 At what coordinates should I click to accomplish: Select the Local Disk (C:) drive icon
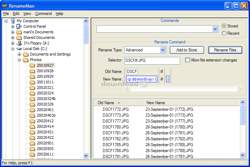(19, 49)
